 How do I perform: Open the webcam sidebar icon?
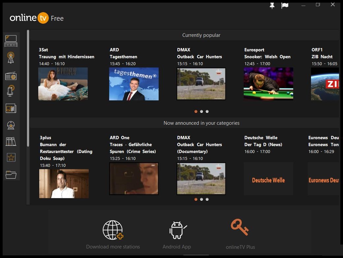[11, 125]
